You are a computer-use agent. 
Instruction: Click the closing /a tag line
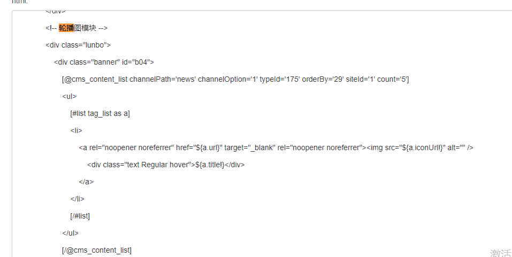(x=86, y=182)
